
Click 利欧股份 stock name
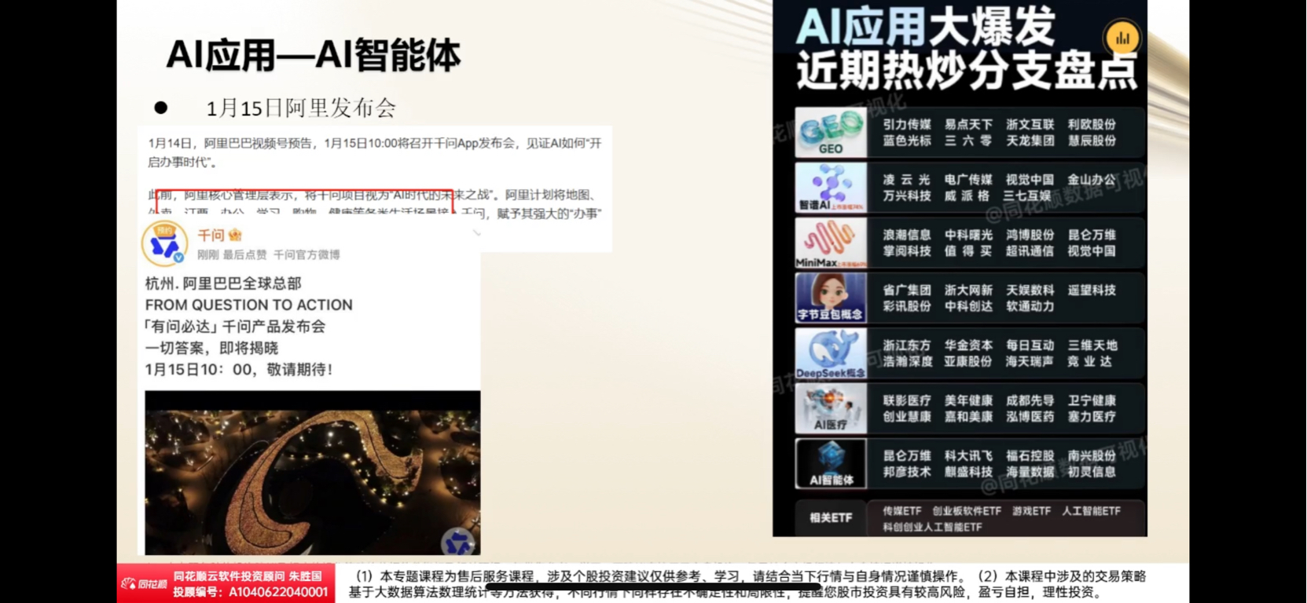pos(1092,125)
